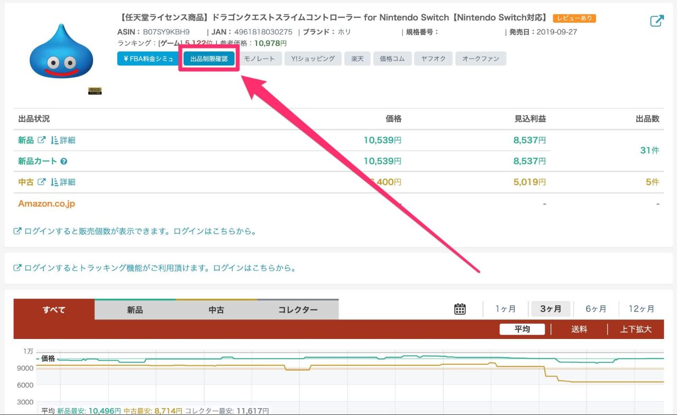This screenshot has width=677, height=415.
Task: Toggle the 平均 chart option
Action: pyautogui.click(x=522, y=329)
